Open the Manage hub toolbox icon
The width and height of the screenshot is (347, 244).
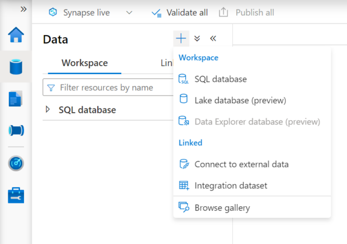(x=16, y=195)
